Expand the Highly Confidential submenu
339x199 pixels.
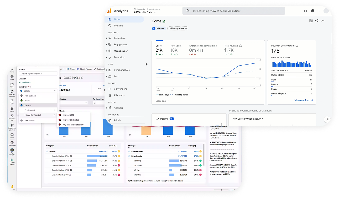tap(38, 115)
